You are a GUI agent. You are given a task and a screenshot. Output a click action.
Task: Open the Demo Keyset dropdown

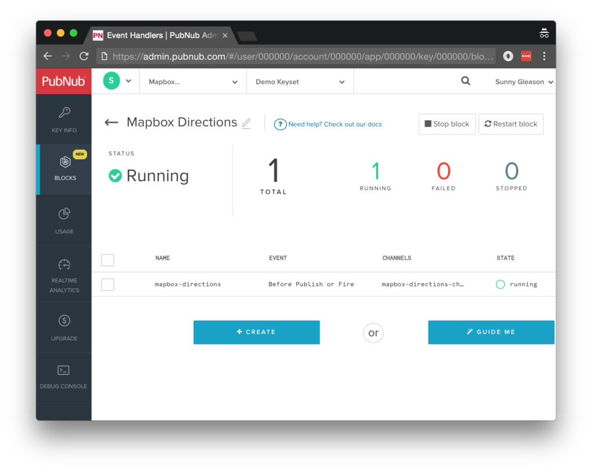(299, 81)
